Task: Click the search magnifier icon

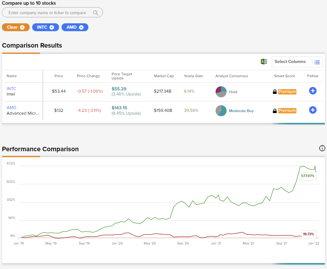Action: pyautogui.click(x=96, y=13)
